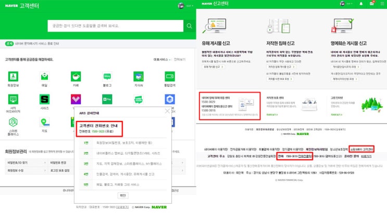
Task: Open the 시리즈 black S icon
Action: pyautogui.click(x=44, y=99)
